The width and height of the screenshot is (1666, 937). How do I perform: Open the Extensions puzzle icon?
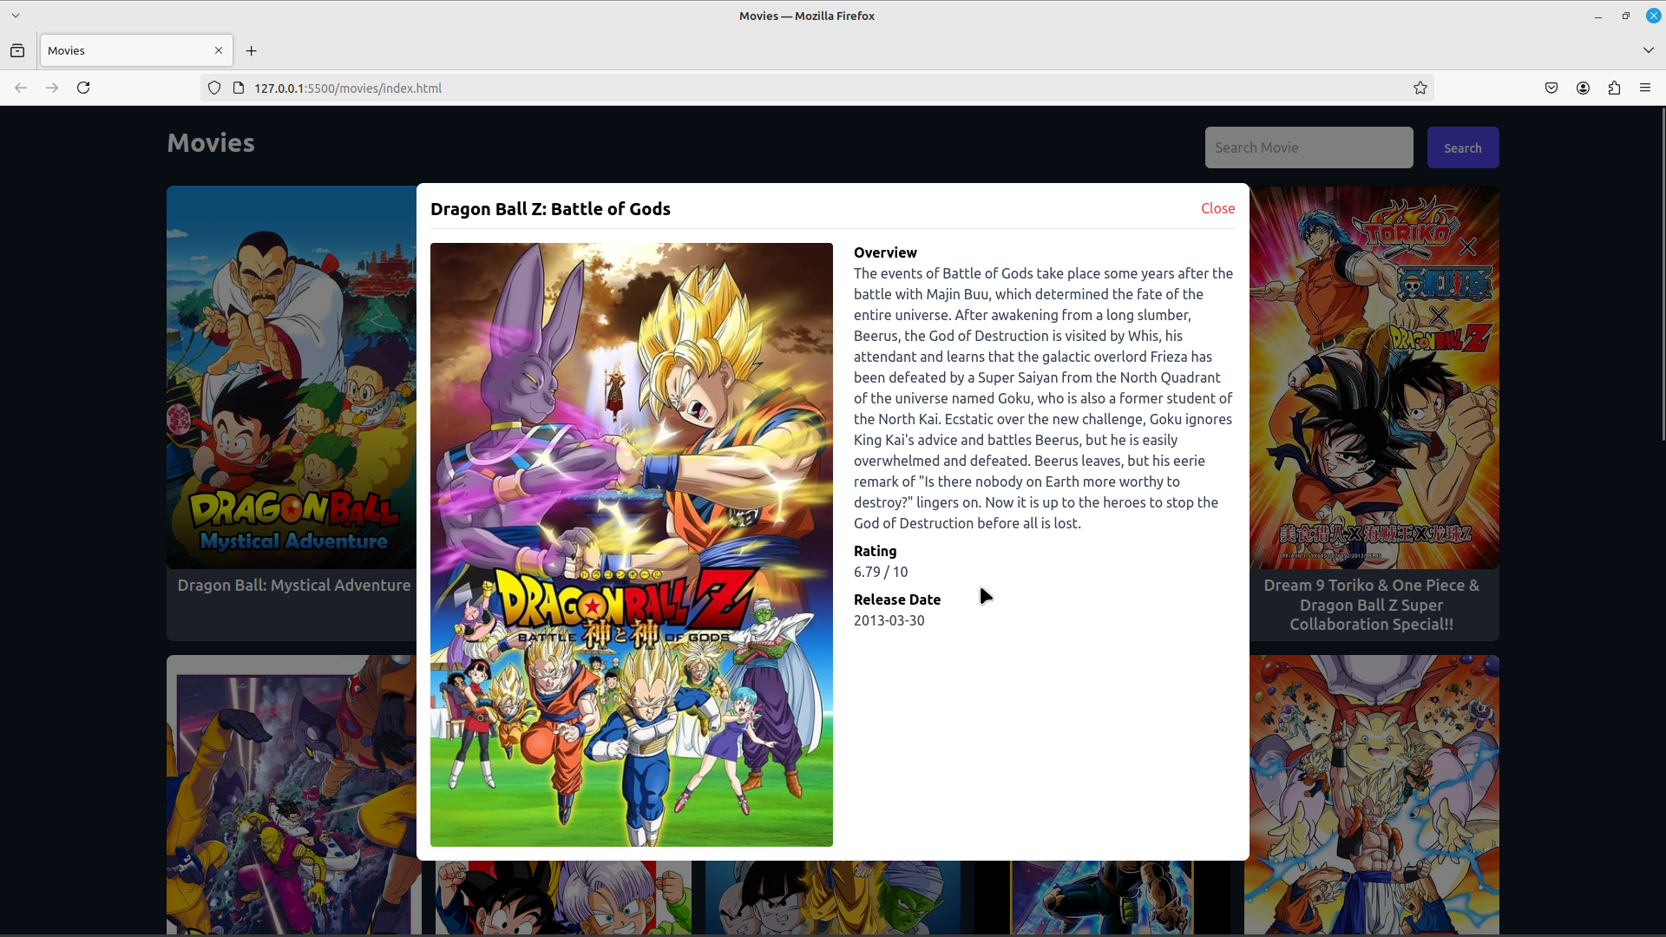click(1614, 88)
